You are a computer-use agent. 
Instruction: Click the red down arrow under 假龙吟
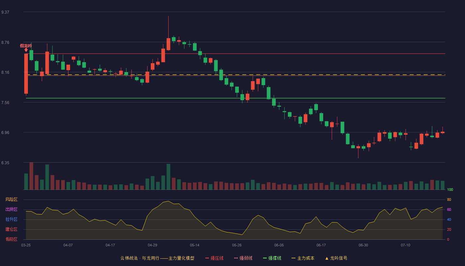(x=26, y=50)
